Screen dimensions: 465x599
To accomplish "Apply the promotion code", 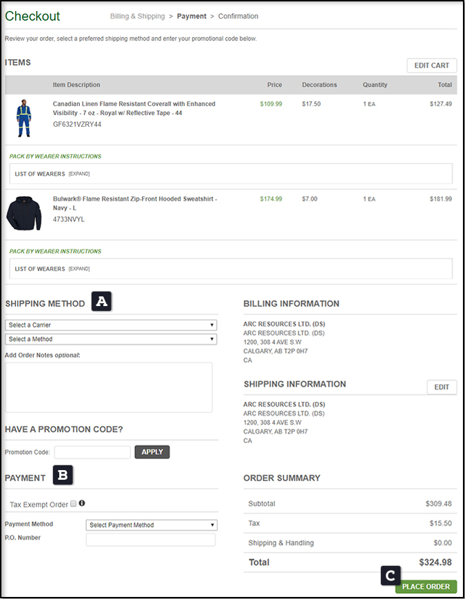I will tap(152, 452).
